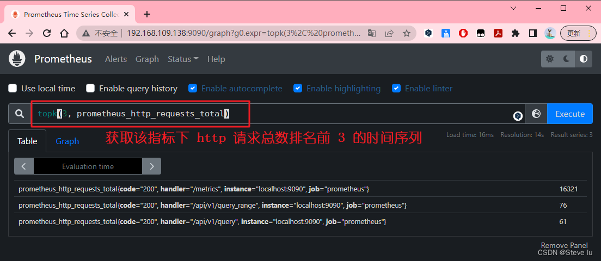
Task: Go forward in browser history
Action: (29, 33)
